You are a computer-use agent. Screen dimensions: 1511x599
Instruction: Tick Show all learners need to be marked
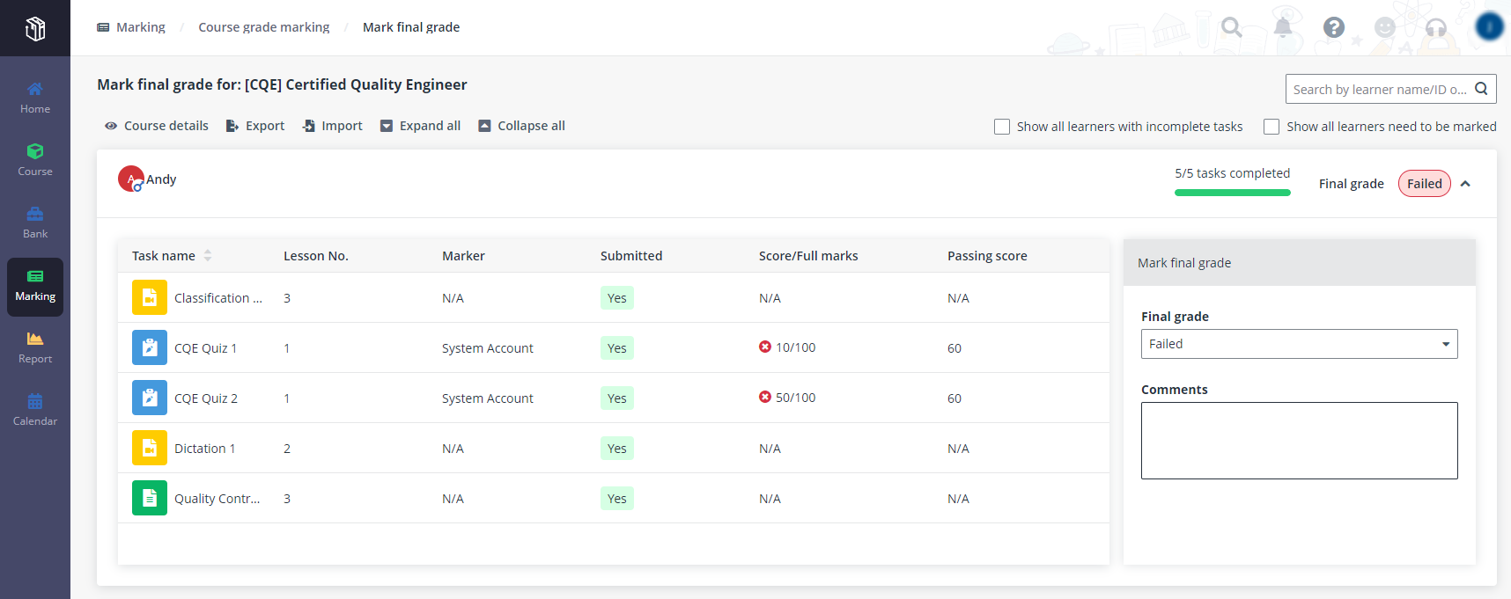[1271, 127]
